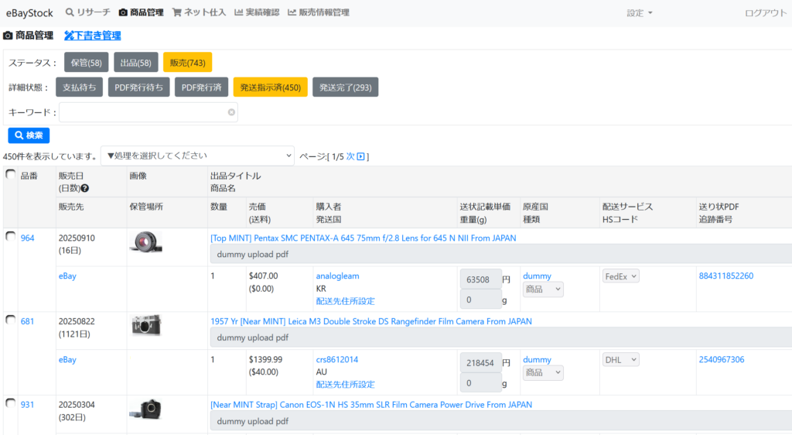
Task: Open 下書き管理 draft management link
Action: tap(92, 36)
